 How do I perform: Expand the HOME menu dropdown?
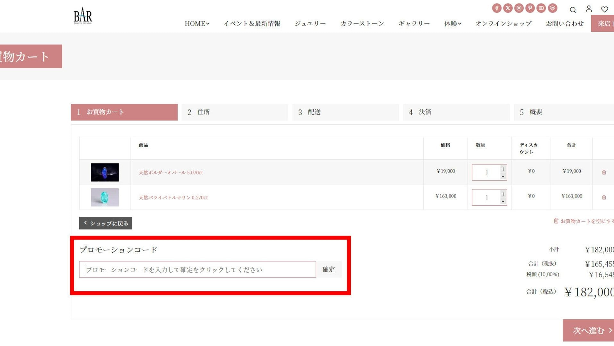click(197, 23)
